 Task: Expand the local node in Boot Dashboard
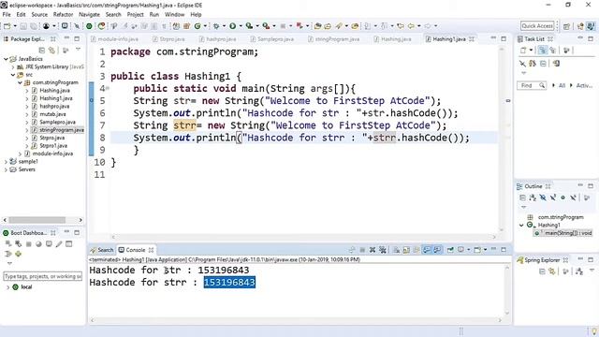click(7, 287)
